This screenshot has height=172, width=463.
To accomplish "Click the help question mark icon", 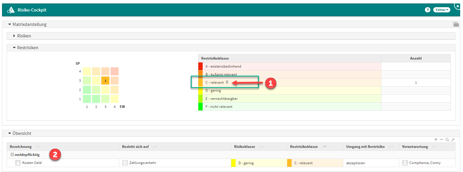I will click(x=427, y=10).
